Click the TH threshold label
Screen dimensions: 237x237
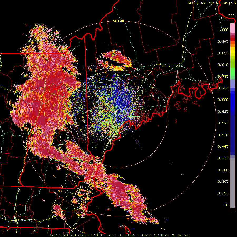(x=226, y=205)
